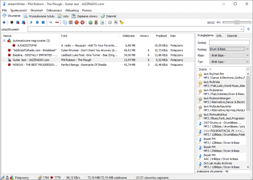253x180 pixels.
Task: Select the Bassline - DIGITALLY IMPORTED stream
Action: coord(98,55)
